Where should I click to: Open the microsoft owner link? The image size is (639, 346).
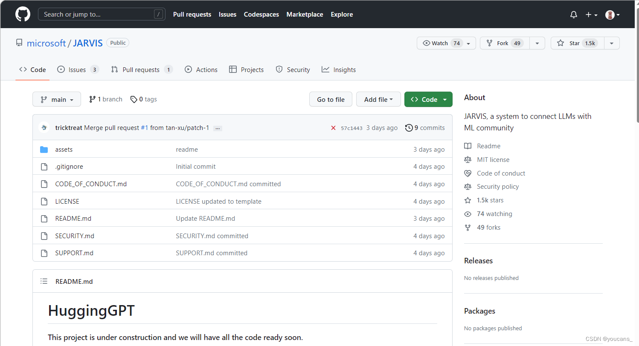46,43
